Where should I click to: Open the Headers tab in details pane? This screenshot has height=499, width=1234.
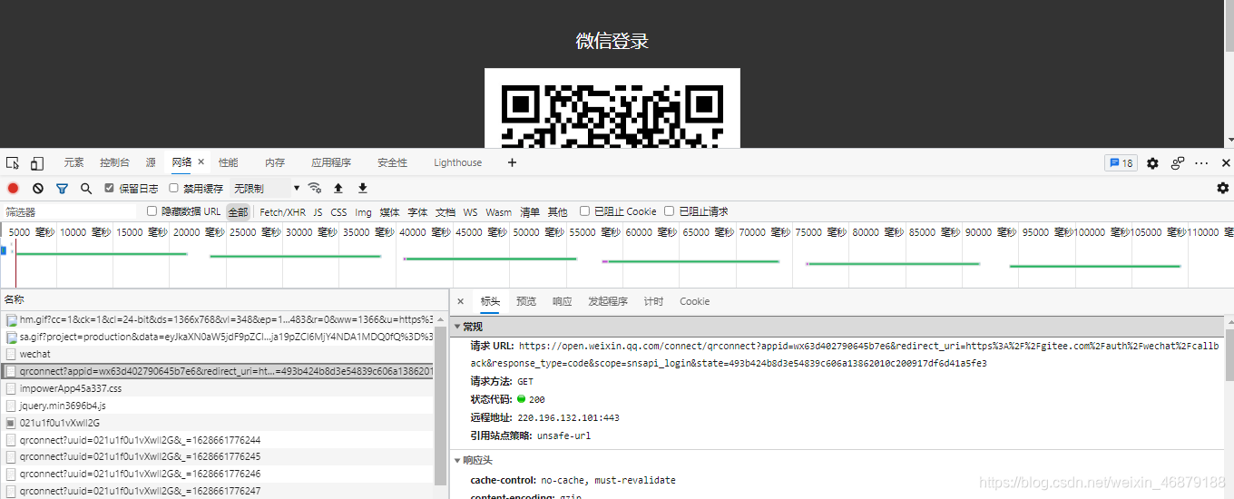pyautogui.click(x=490, y=301)
